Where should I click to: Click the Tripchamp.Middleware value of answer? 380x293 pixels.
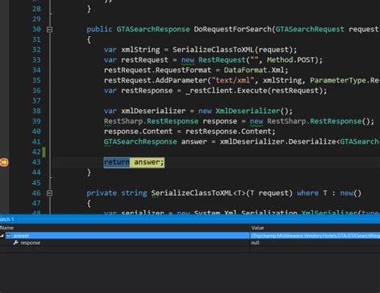315,236
